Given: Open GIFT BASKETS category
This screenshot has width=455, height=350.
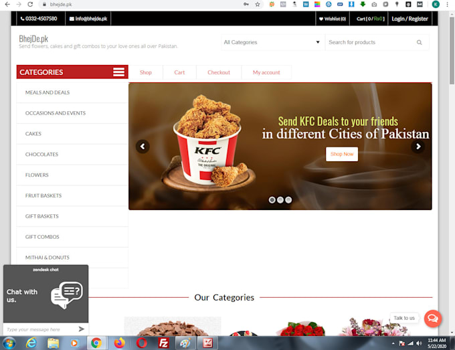Looking at the screenshot, I should (x=72, y=216).
